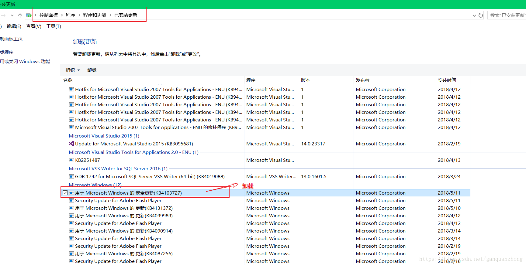The image size is (526, 265).
Task: Click the KB2251487 item icon
Action: coord(71,160)
